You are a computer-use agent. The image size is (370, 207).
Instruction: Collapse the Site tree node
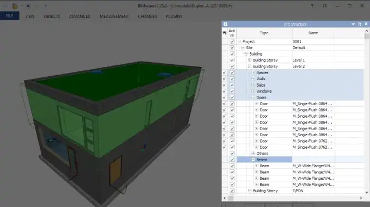click(243, 47)
